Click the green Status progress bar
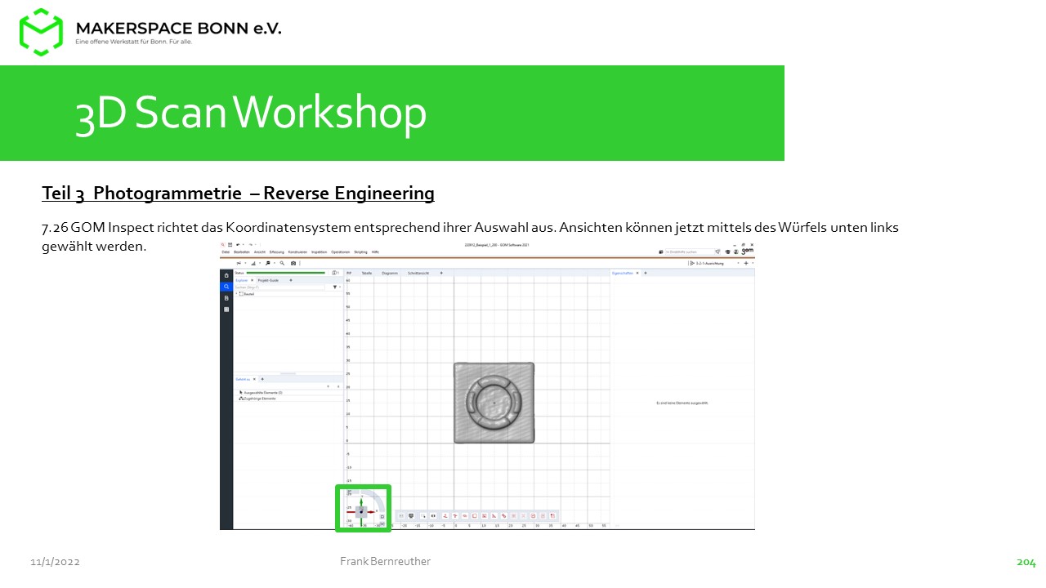 coord(285,273)
